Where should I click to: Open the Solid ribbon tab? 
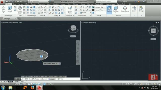(x=15, y=4)
